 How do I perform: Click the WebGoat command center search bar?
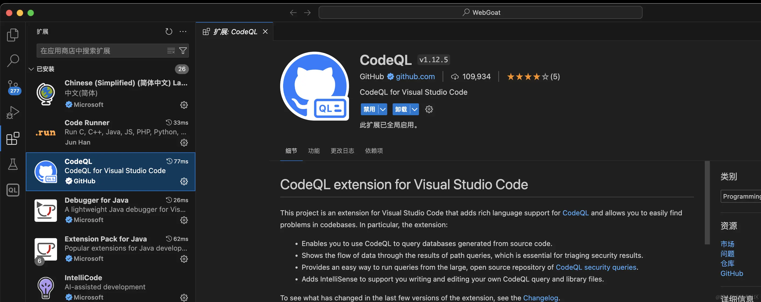coord(480,12)
